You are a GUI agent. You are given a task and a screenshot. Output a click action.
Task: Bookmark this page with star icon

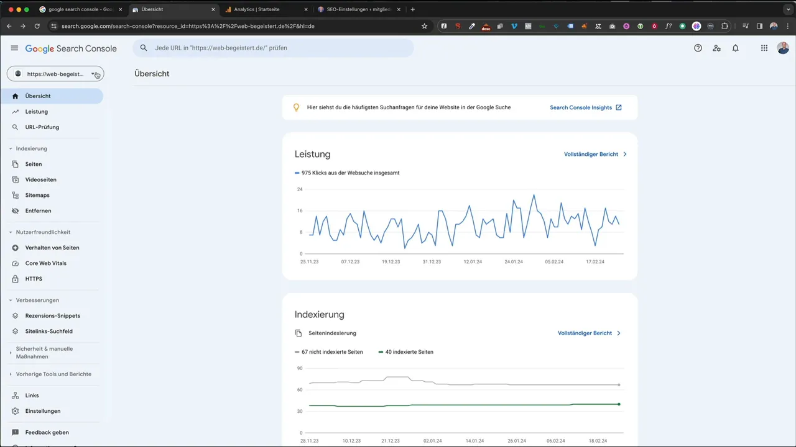point(424,26)
